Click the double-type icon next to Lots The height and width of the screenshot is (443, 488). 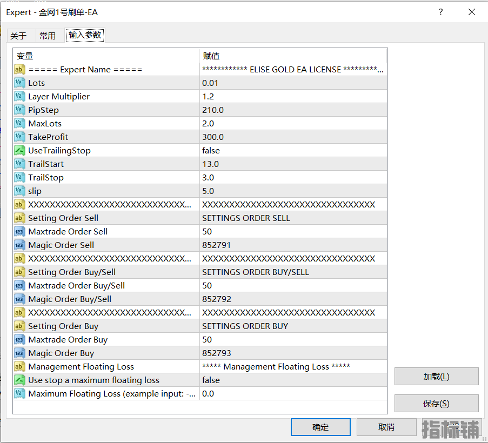[19, 83]
